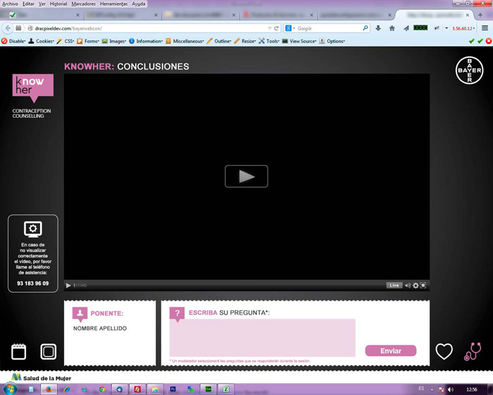The width and height of the screenshot is (493, 395).
Task: Open the calendar icon at bottom left
Action: click(18, 351)
